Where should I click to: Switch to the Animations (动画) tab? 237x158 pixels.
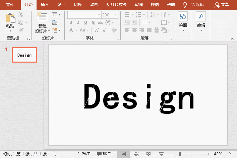94,5
